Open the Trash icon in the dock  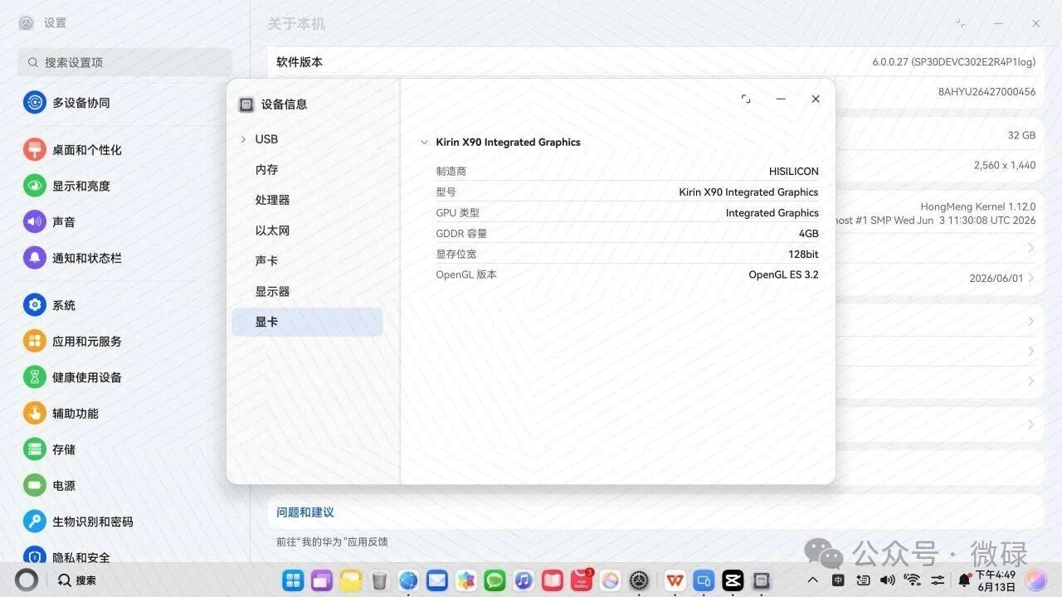click(379, 580)
